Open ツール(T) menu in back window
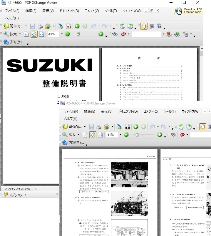Viewport: 211px width, 236px height. click(111, 11)
